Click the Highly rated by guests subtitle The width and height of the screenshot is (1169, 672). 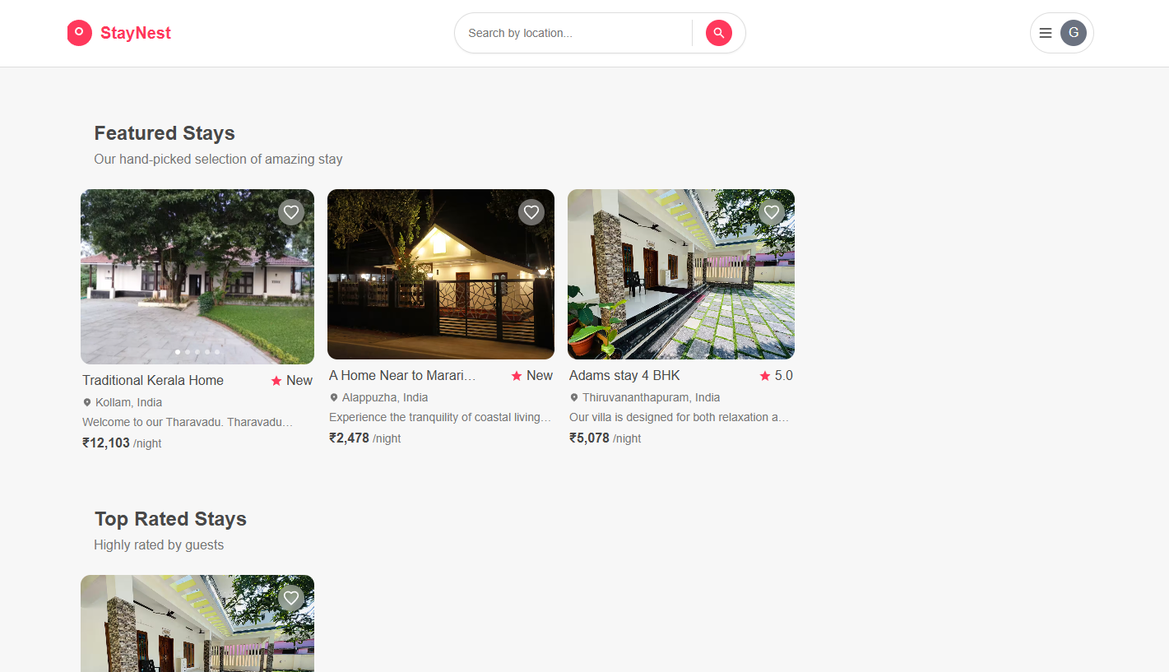159,545
